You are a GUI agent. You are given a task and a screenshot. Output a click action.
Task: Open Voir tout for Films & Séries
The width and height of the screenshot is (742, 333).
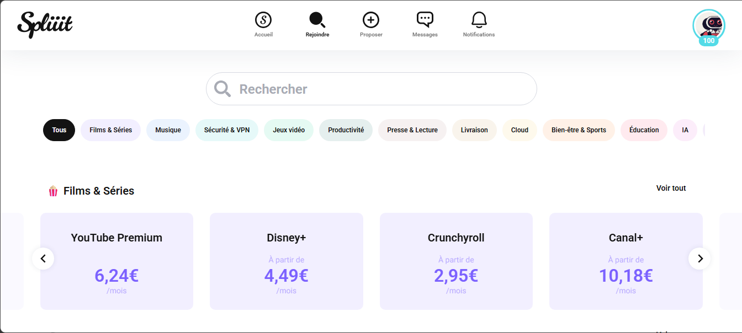click(671, 187)
